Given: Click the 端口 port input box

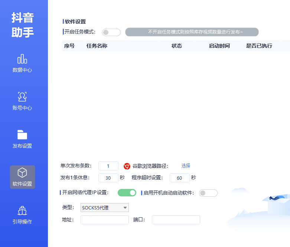Looking at the screenshot, I should click(x=176, y=220).
